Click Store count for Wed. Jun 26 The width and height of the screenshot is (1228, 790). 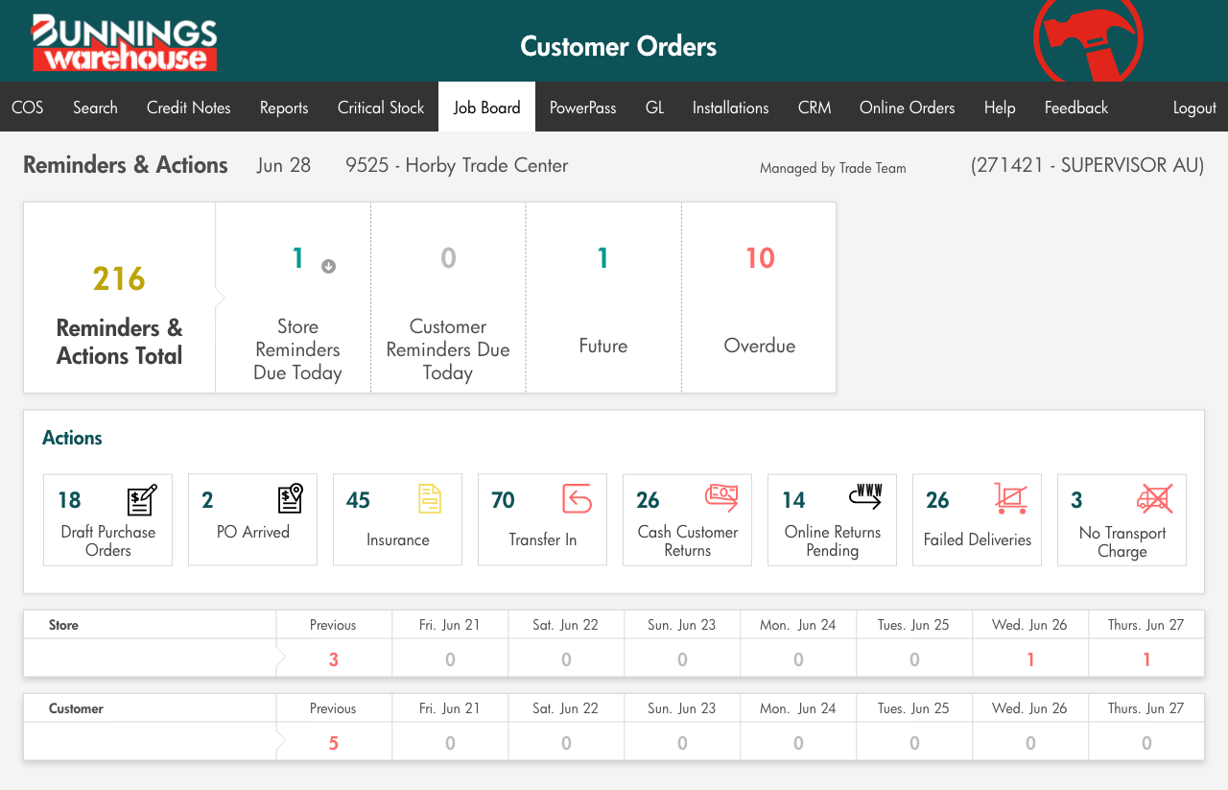(x=1030, y=659)
